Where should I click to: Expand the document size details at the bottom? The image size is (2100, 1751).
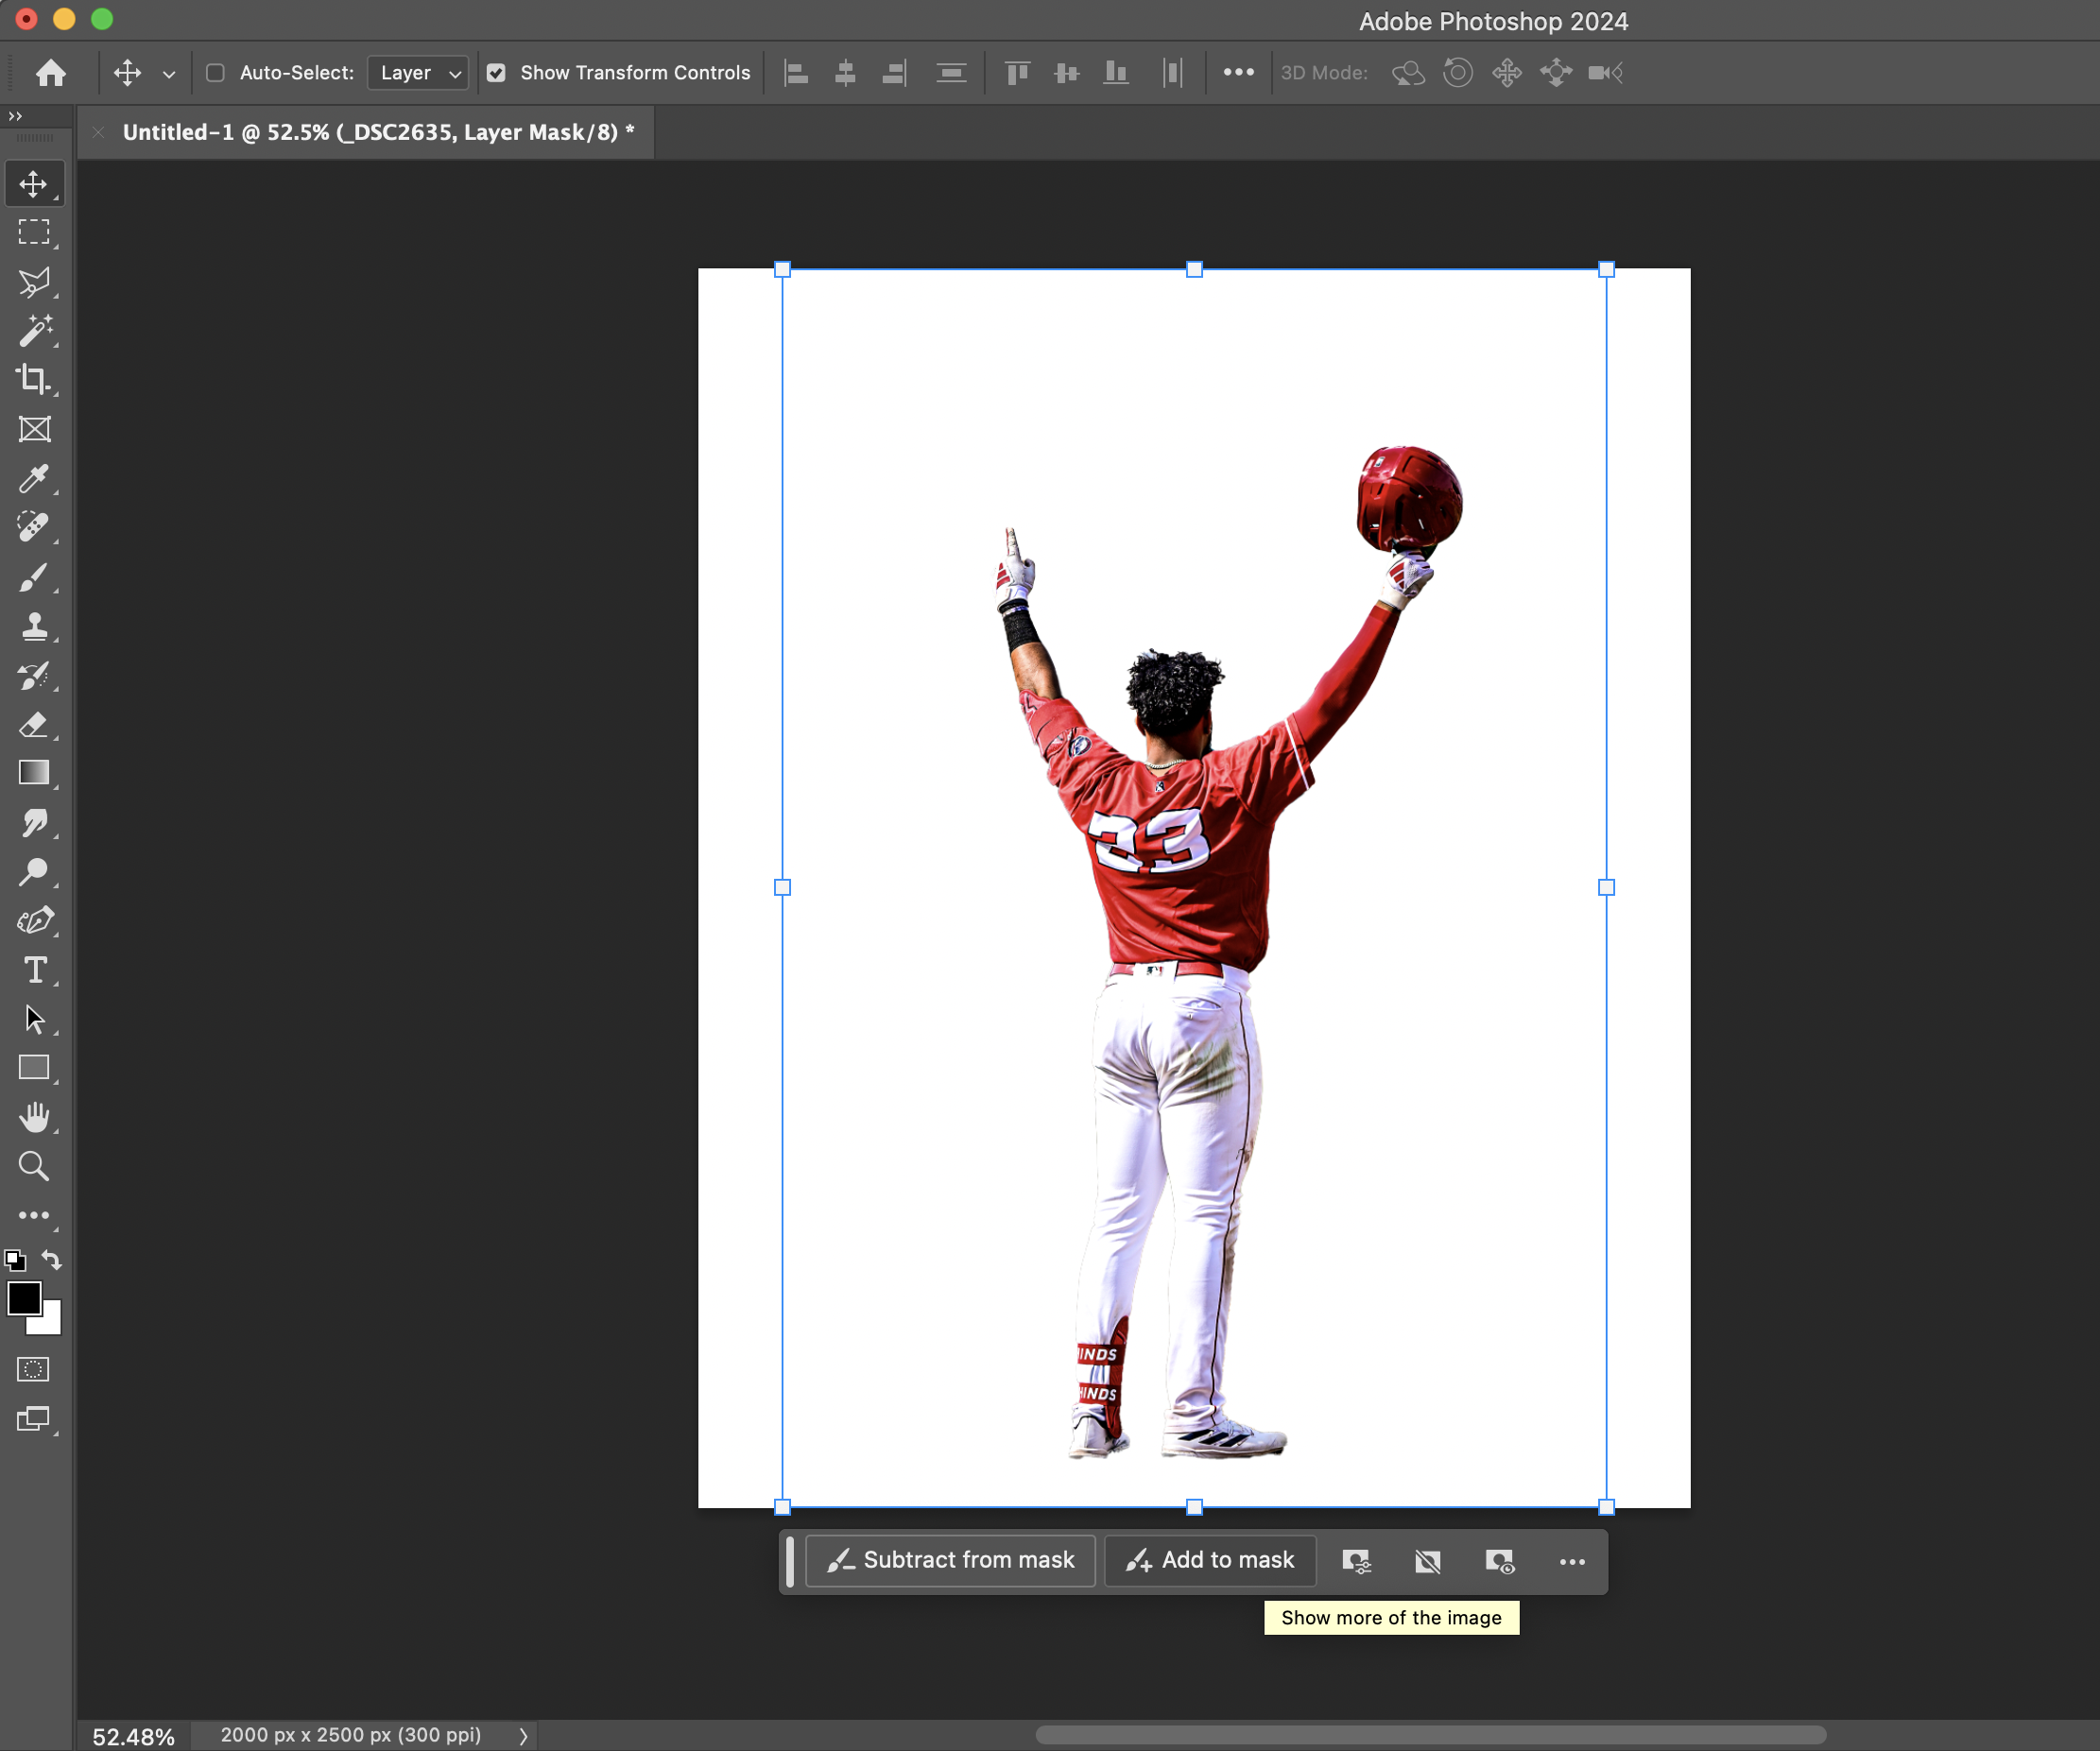pos(524,1736)
